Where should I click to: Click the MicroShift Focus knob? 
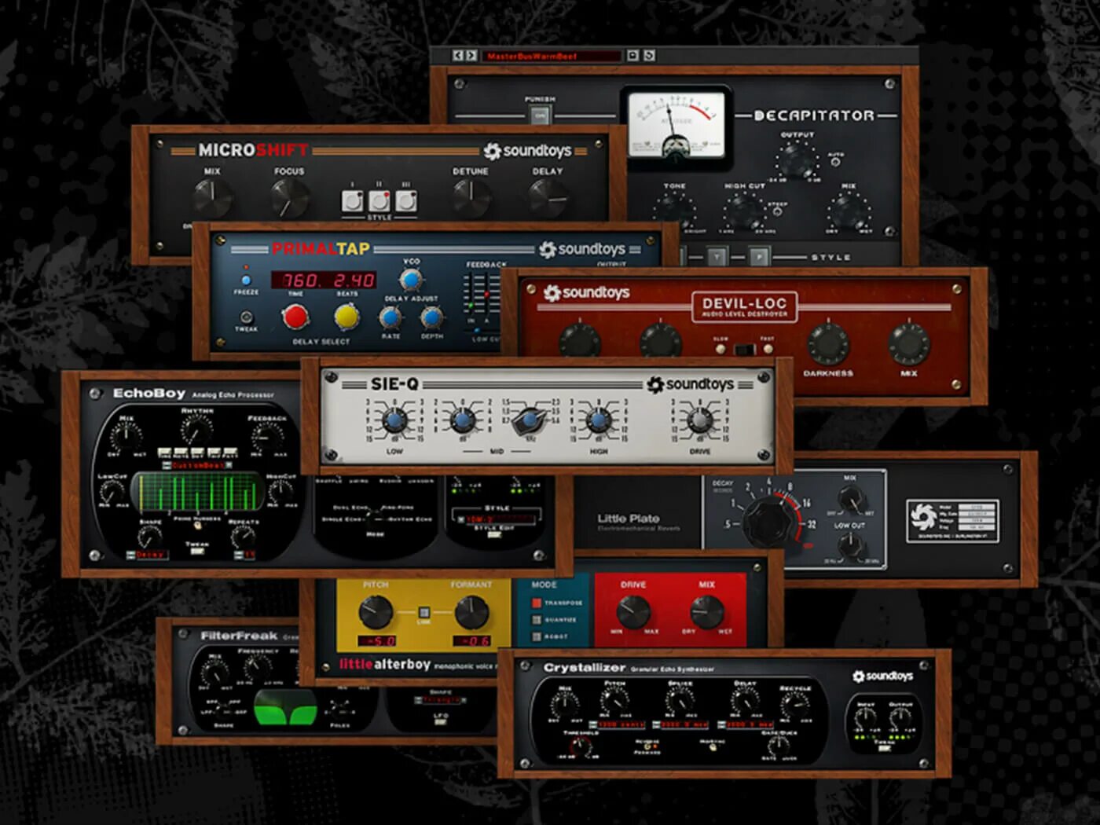[289, 198]
